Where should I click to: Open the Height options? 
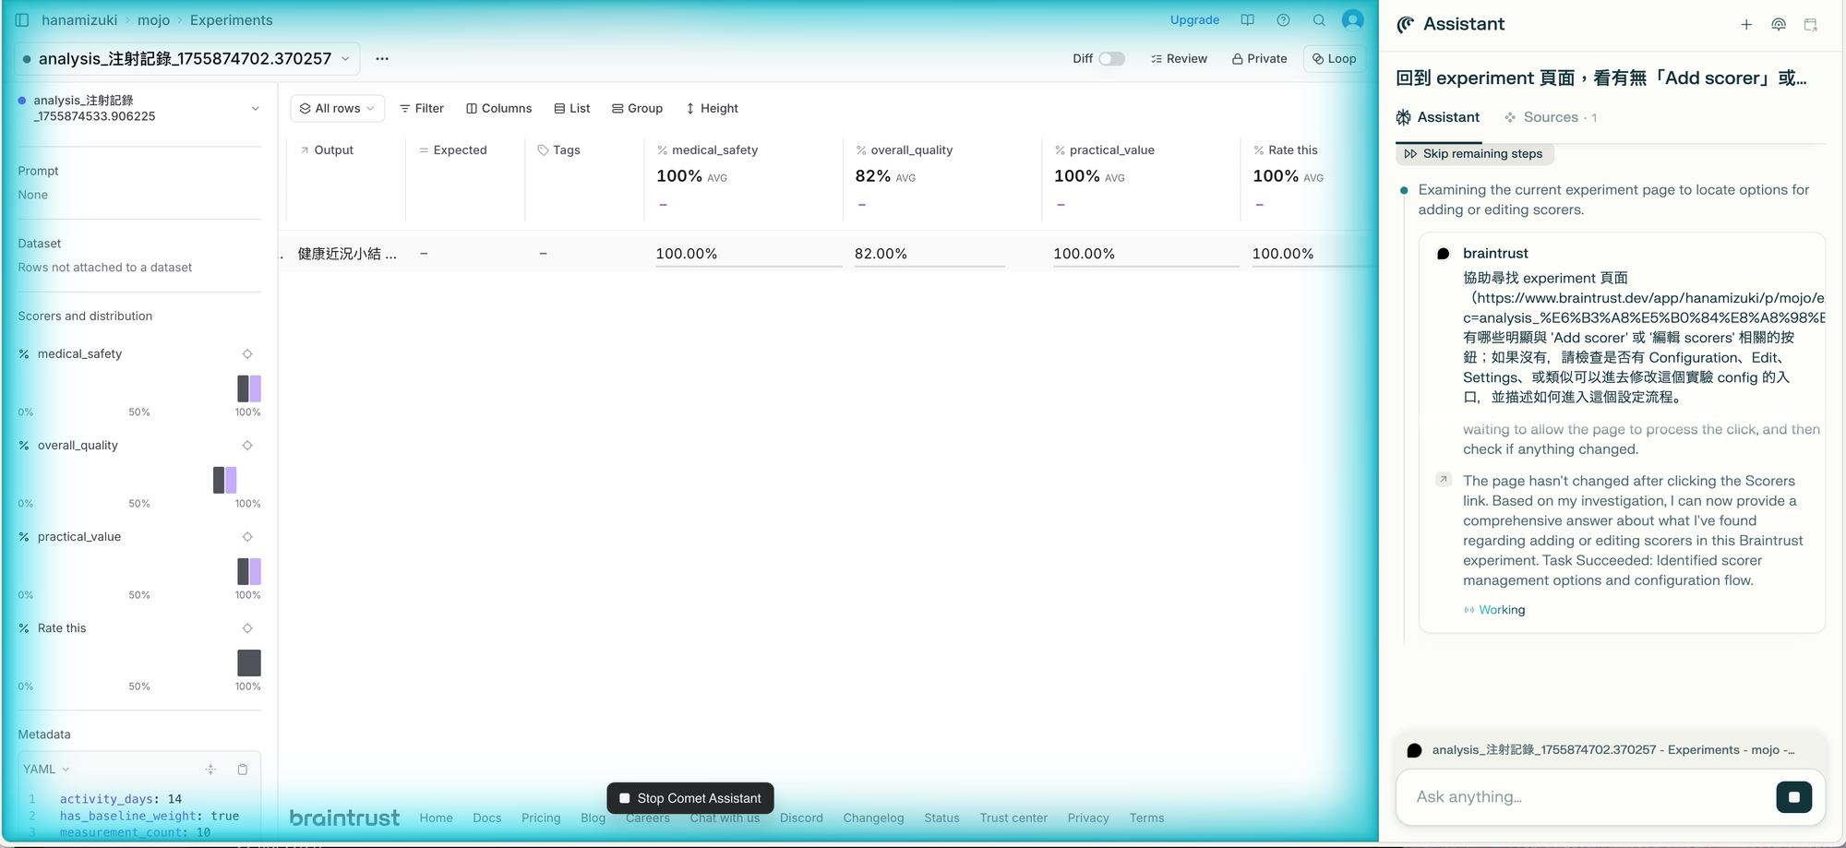(712, 109)
